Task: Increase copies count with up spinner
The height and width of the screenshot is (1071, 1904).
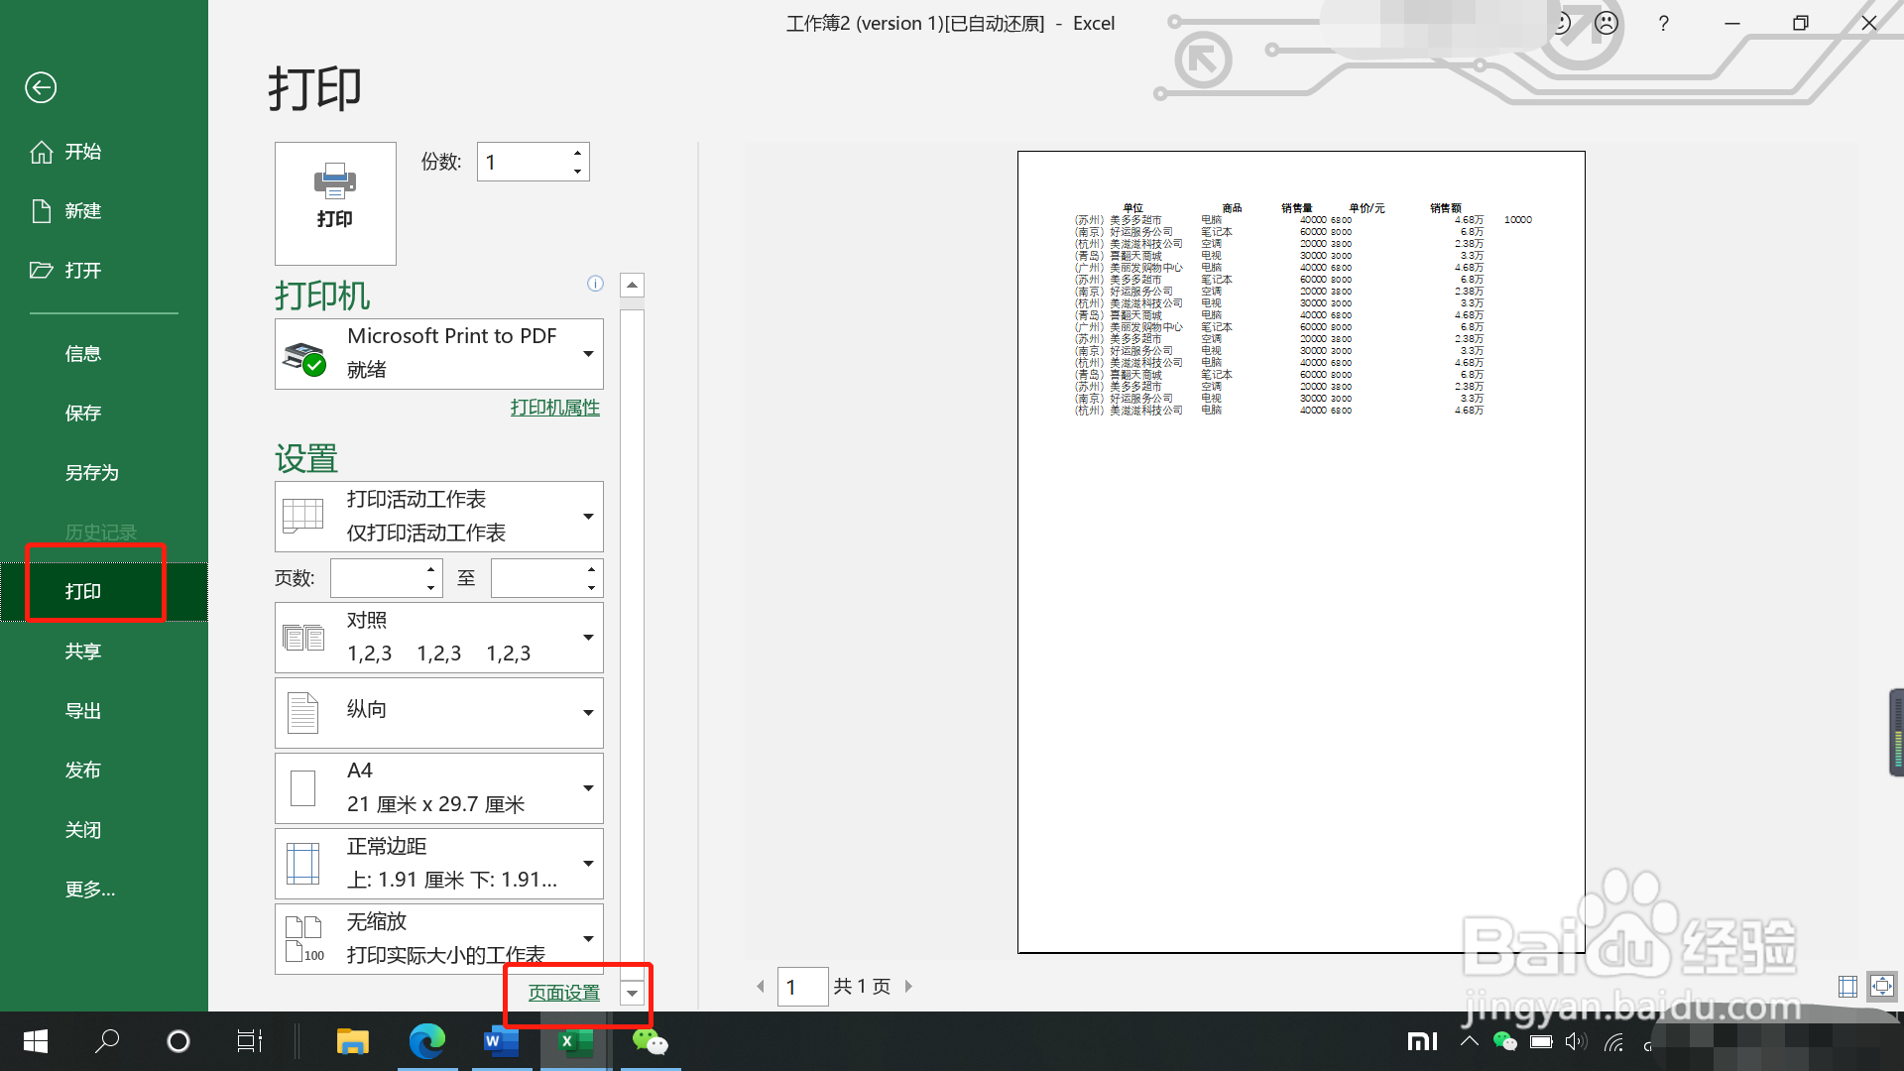Action: (x=577, y=153)
